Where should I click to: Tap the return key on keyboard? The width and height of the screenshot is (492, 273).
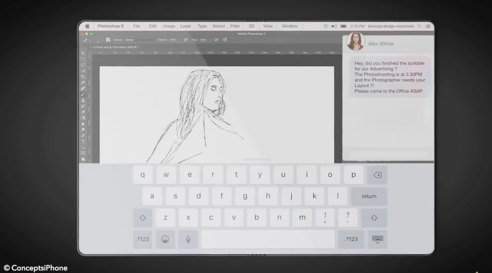pyautogui.click(x=369, y=196)
